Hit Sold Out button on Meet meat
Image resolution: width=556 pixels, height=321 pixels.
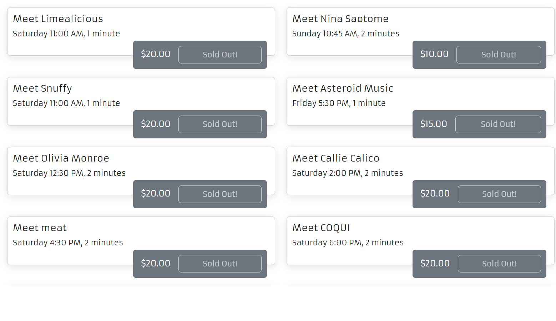point(220,264)
